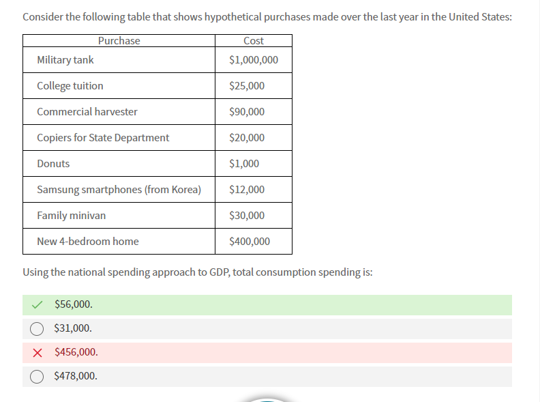
Task: Click Copiers for State Department cell
Action: click(x=103, y=138)
